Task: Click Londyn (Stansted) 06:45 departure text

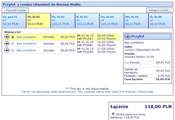Action: [x=142, y=50]
